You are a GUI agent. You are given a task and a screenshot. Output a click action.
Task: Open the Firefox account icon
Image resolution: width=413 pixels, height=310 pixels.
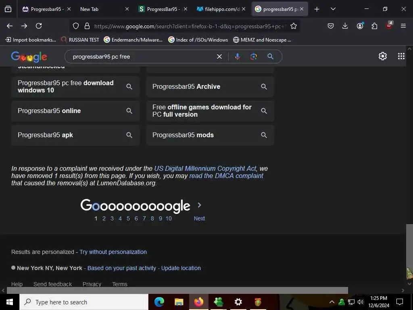360,26
